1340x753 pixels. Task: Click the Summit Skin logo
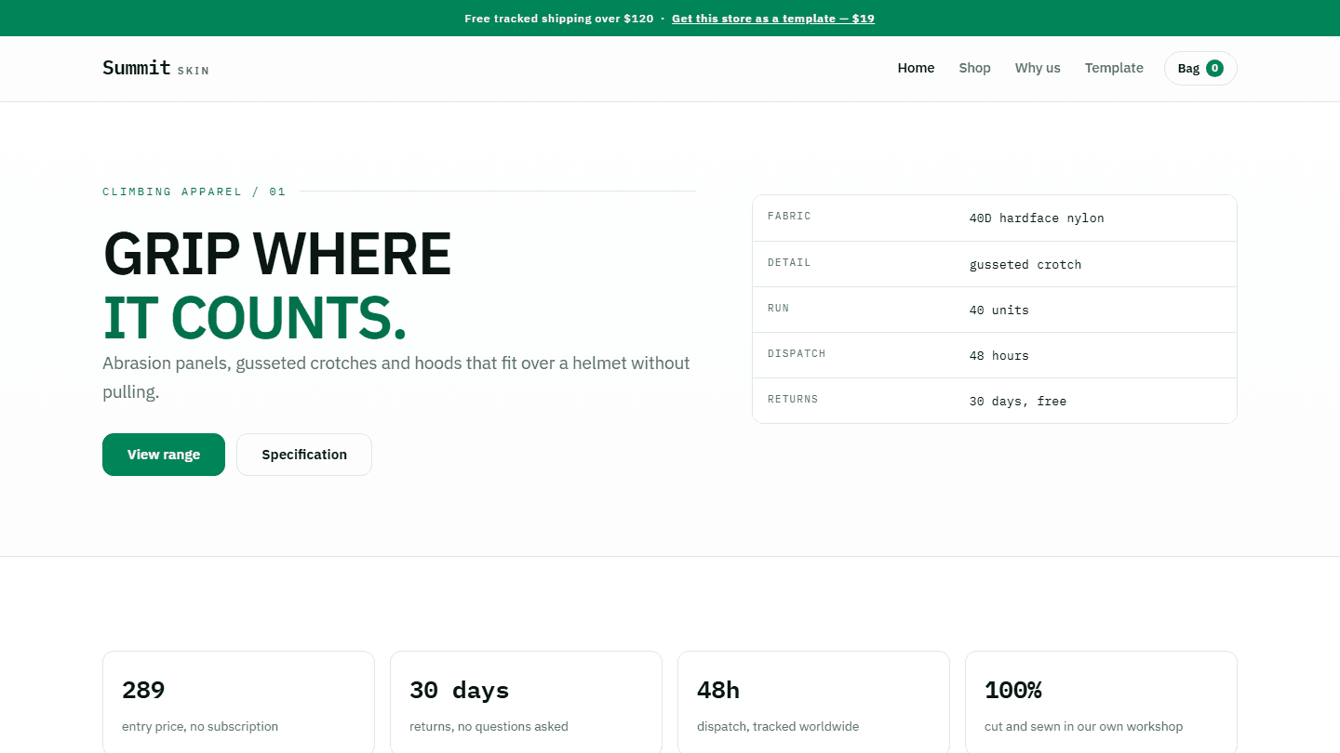pos(155,68)
